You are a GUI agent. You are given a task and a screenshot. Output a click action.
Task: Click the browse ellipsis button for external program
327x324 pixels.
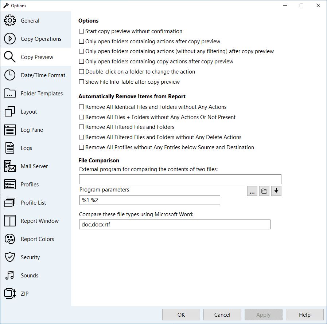click(x=252, y=191)
